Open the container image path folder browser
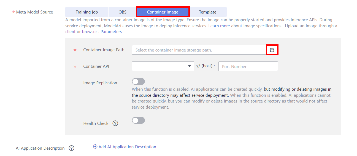357x156 pixels. point(272,50)
